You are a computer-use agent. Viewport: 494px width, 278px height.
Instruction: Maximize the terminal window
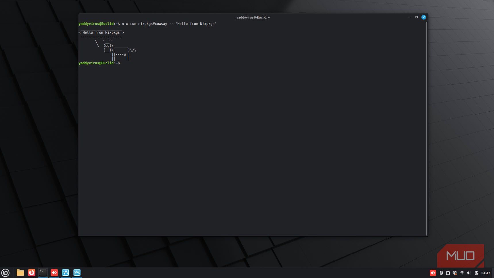coord(416,17)
